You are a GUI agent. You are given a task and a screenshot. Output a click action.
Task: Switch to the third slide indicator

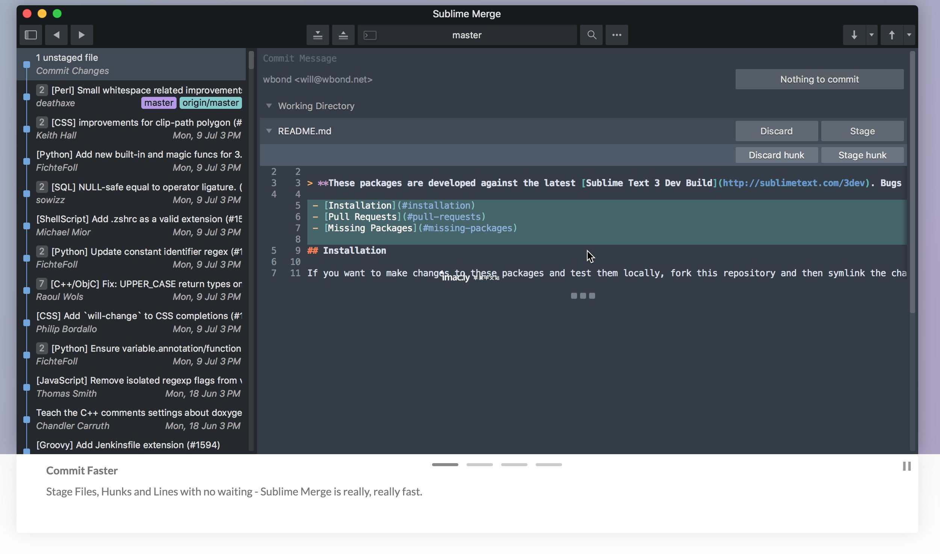pyautogui.click(x=514, y=465)
